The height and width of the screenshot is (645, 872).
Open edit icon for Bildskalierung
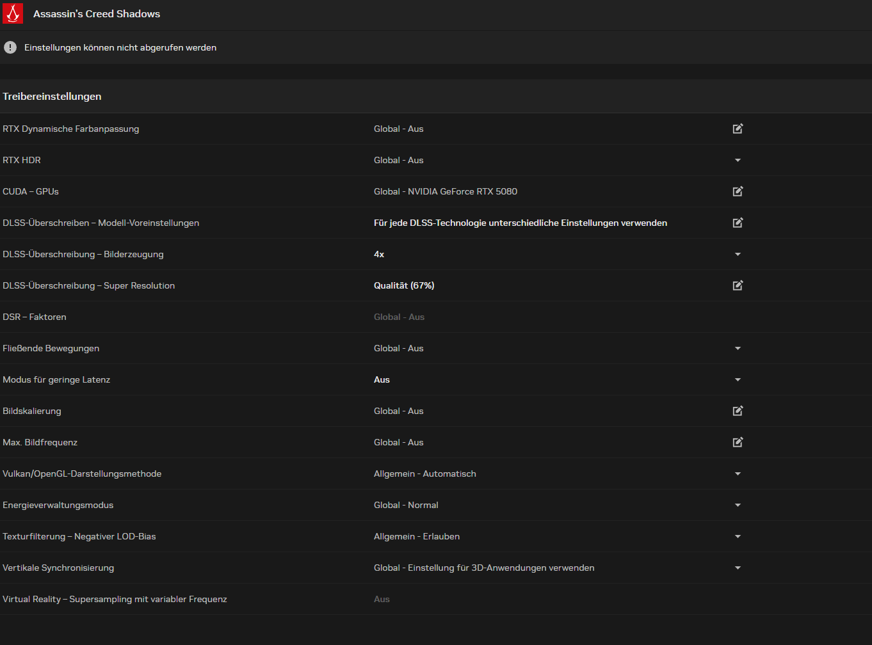[x=738, y=411]
